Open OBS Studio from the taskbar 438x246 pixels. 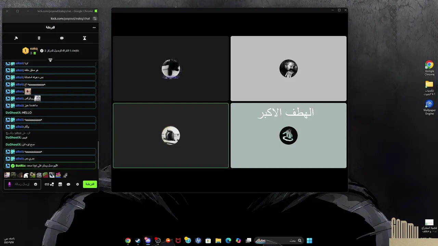coord(158,241)
